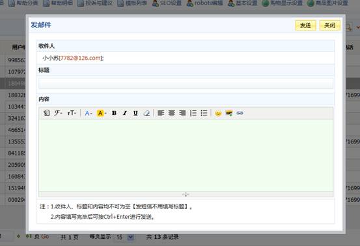Align text to the right
Screen dimensions: 360x246
pos(182,113)
